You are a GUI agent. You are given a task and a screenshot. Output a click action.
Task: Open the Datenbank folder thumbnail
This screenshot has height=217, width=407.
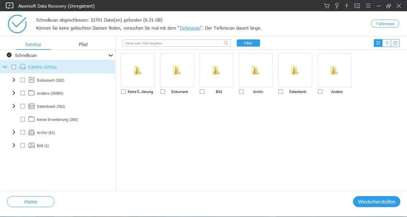(295, 70)
